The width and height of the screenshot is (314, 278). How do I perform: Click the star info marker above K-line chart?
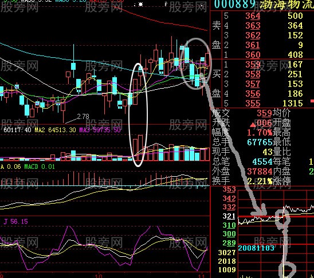click(140, 4)
